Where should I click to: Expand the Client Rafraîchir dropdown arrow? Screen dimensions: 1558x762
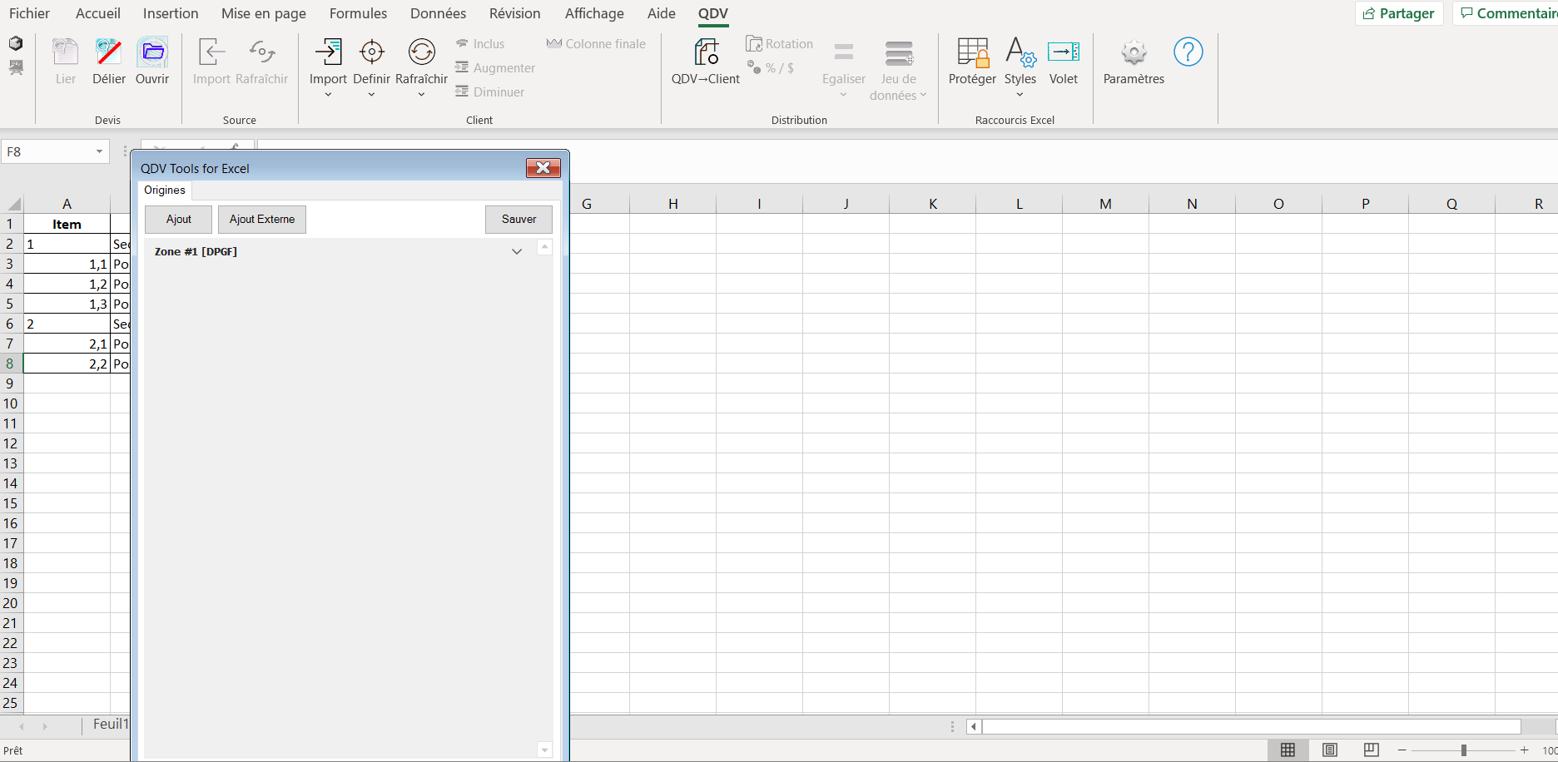[x=422, y=95]
